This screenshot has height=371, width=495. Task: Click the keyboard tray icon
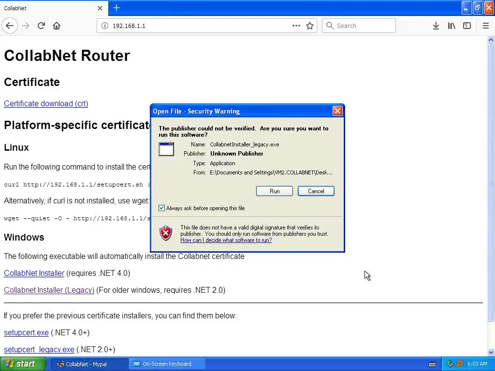tap(432, 364)
